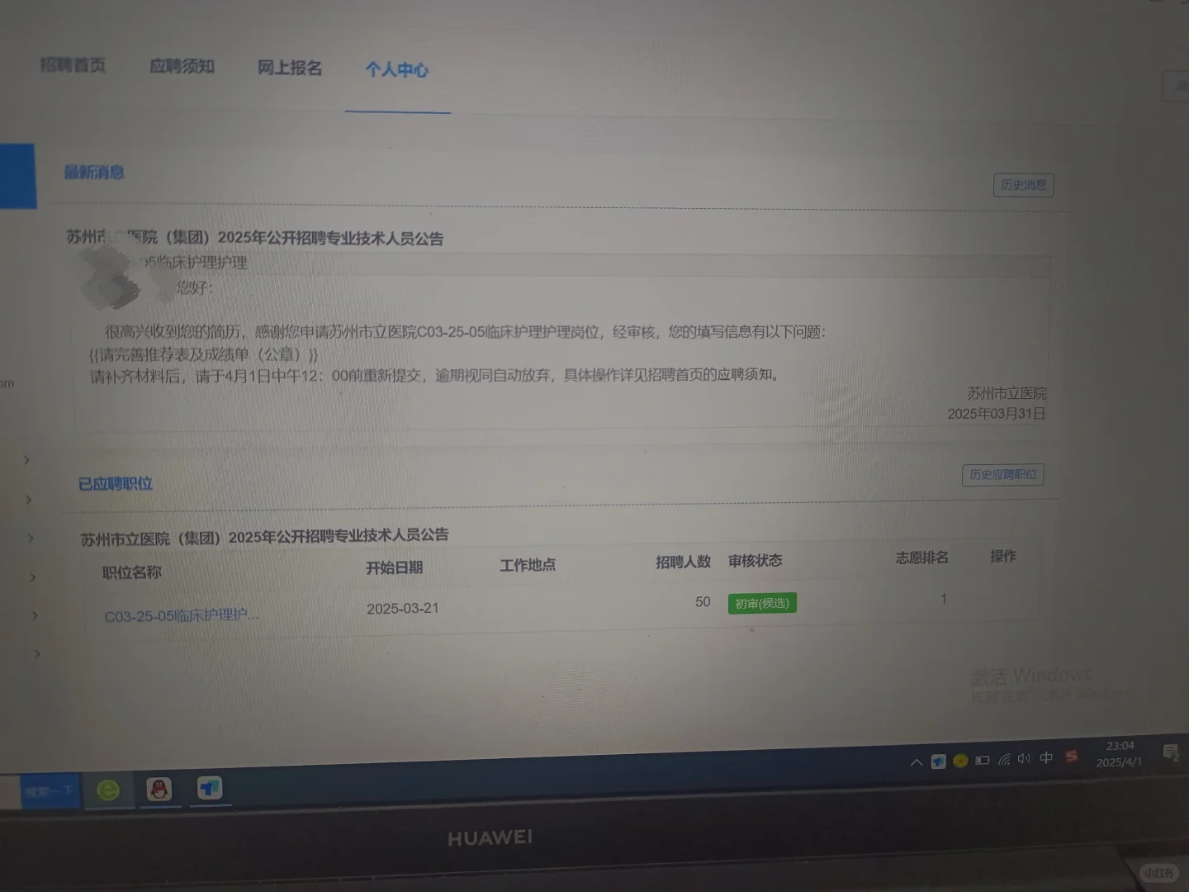Open 历史应聘职位 records
Viewport: 1189px width, 892px height.
point(1002,474)
